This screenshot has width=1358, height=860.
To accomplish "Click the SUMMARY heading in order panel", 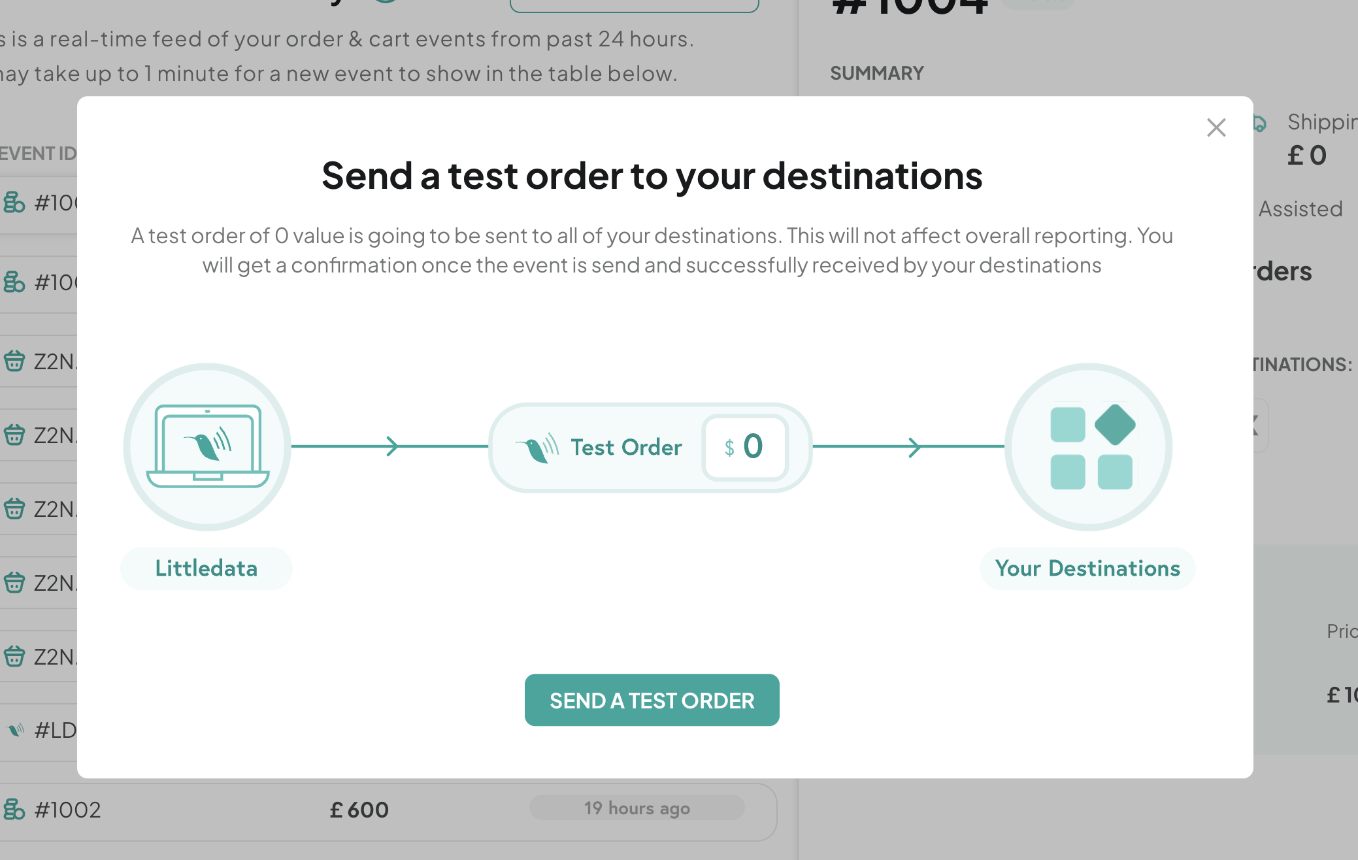I will (x=876, y=73).
